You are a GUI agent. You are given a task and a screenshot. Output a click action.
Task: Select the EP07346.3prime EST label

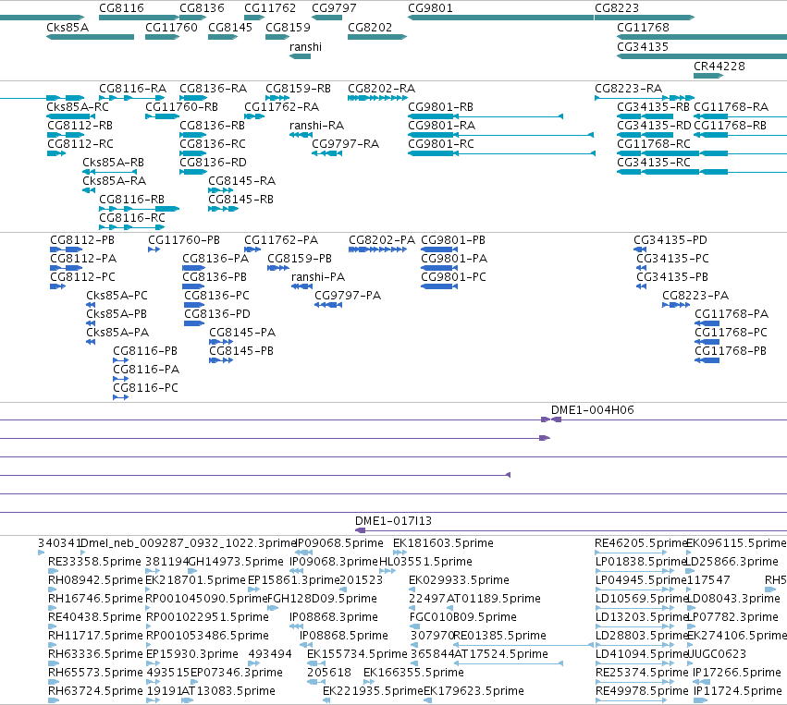coord(237,673)
